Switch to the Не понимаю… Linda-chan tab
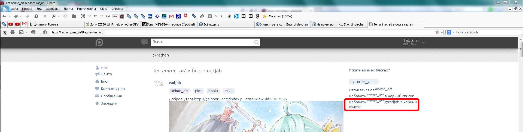 point(339,24)
